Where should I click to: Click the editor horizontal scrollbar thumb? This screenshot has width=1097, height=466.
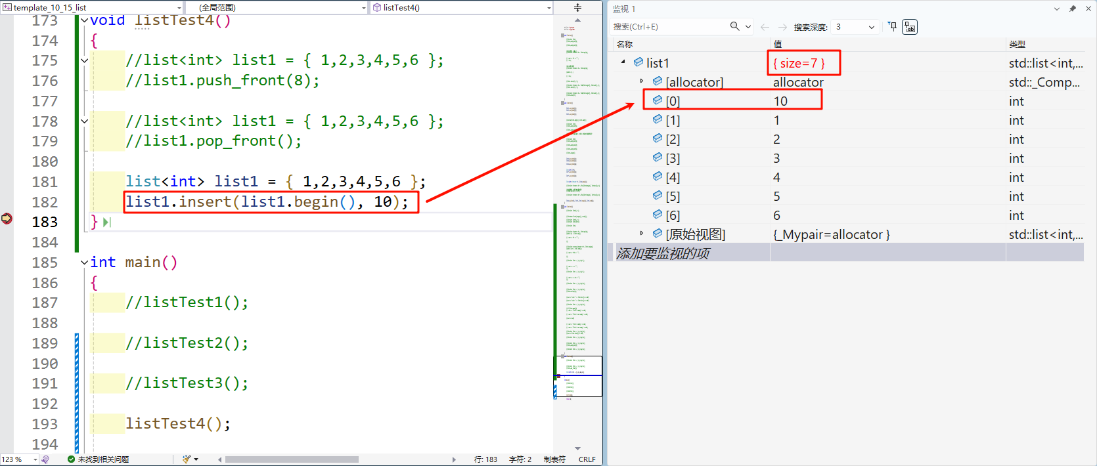(292, 459)
